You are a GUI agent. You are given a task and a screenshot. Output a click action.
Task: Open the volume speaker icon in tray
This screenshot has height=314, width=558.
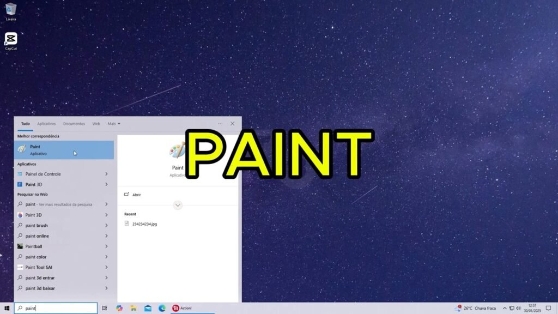point(519,309)
